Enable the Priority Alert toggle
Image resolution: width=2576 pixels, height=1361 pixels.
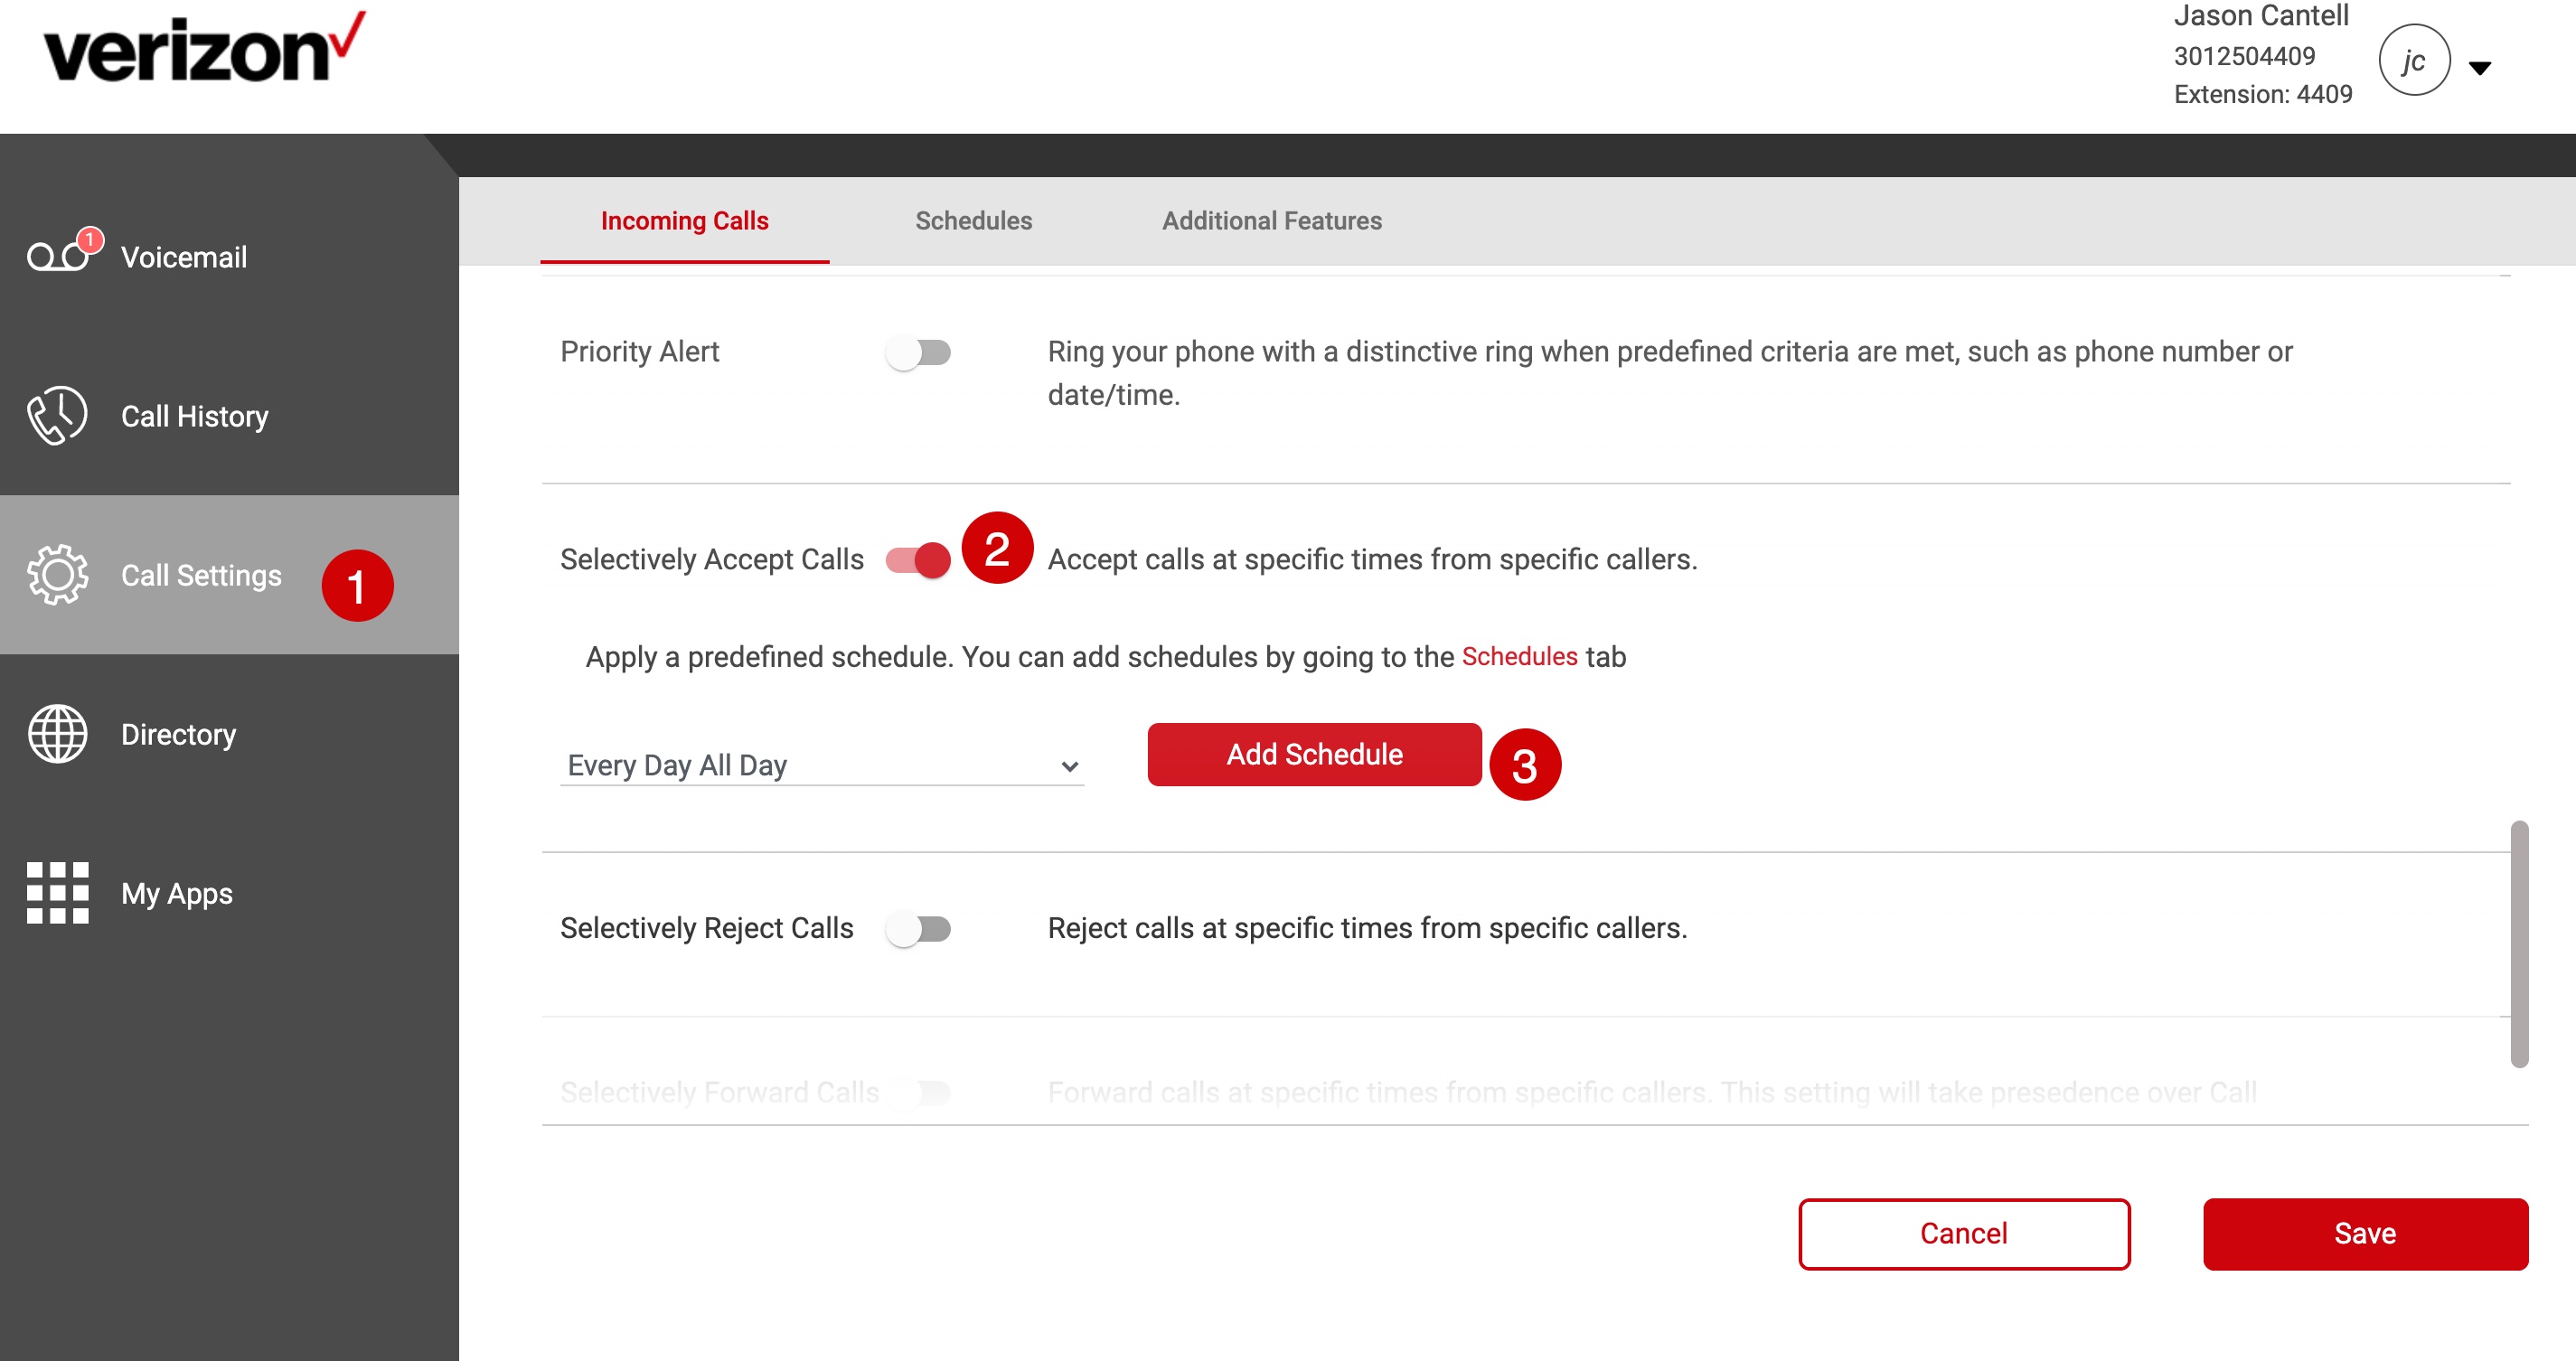[918, 352]
